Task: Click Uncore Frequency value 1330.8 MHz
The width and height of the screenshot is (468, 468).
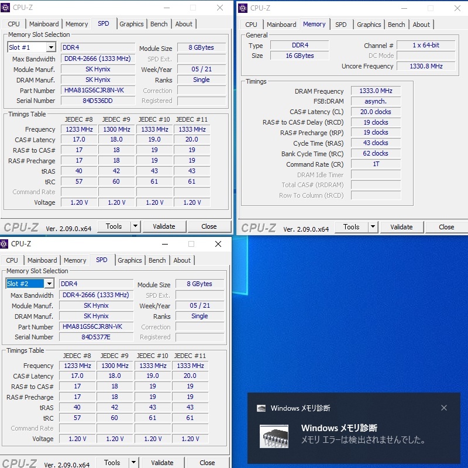Action: click(426, 66)
